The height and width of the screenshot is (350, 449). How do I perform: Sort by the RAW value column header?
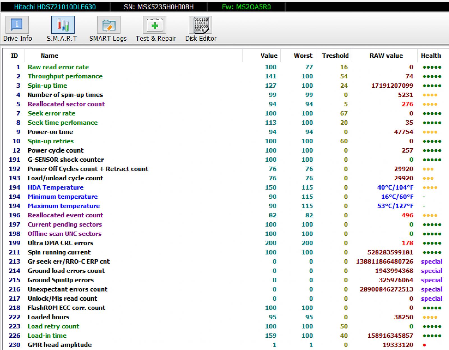pos(386,56)
